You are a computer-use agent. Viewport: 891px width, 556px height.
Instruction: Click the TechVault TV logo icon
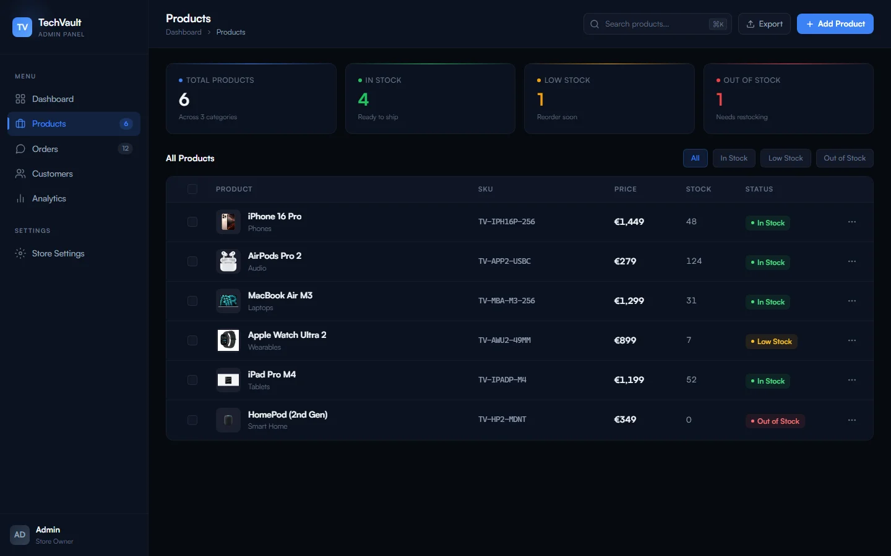[22, 27]
